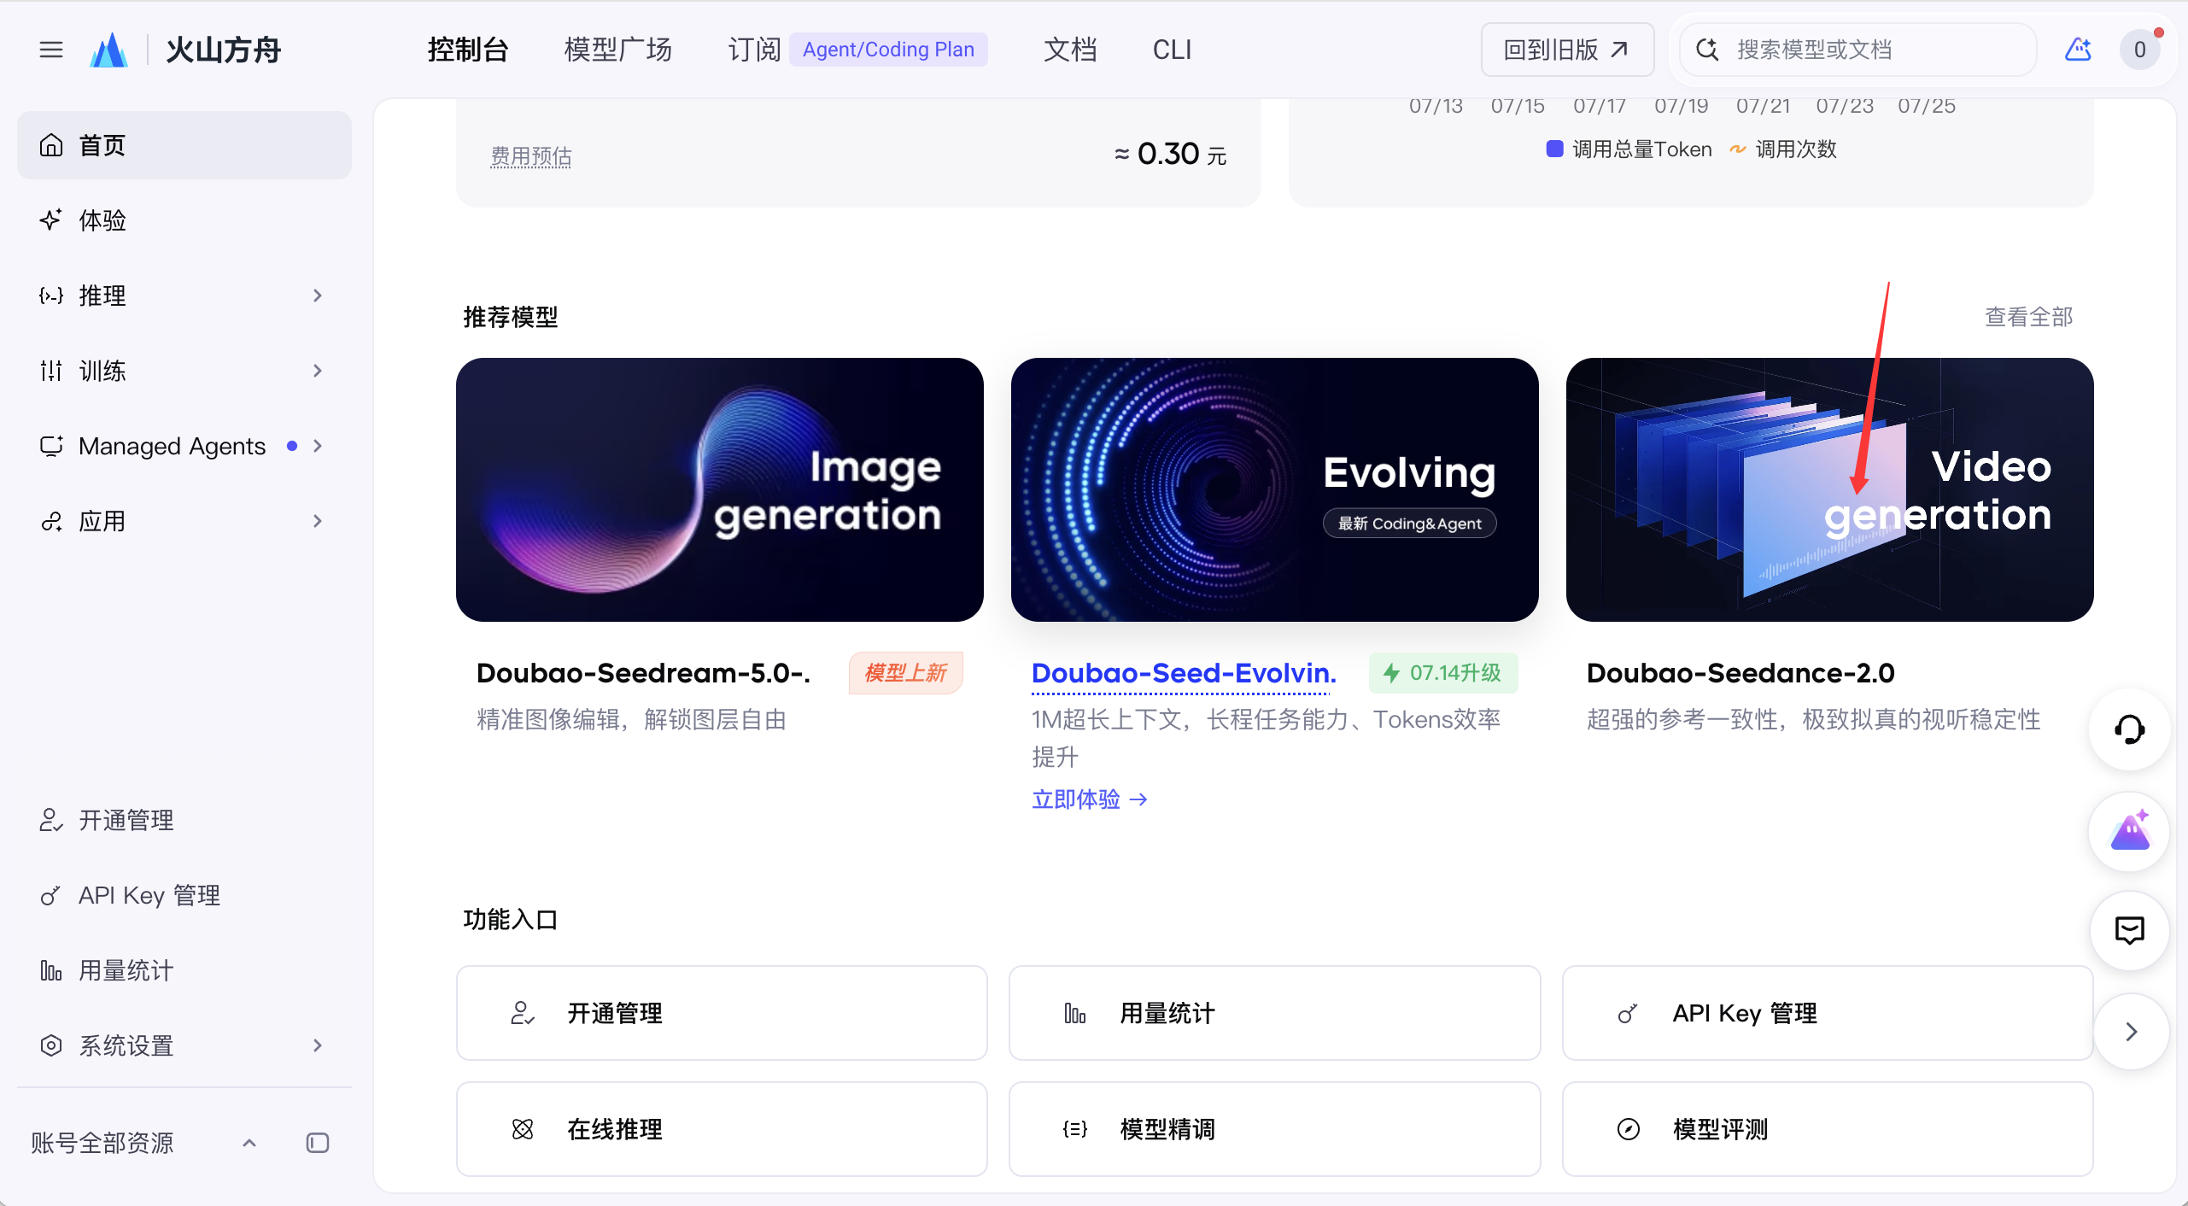This screenshot has width=2188, height=1206.
Task: Click the 模型精调 function entry card
Action: (x=1274, y=1129)
